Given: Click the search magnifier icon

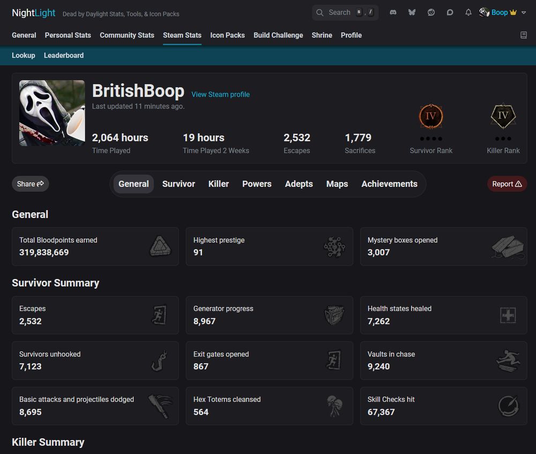Looking at the screenshot, I should pyautogui.click(x=320, y=12).
